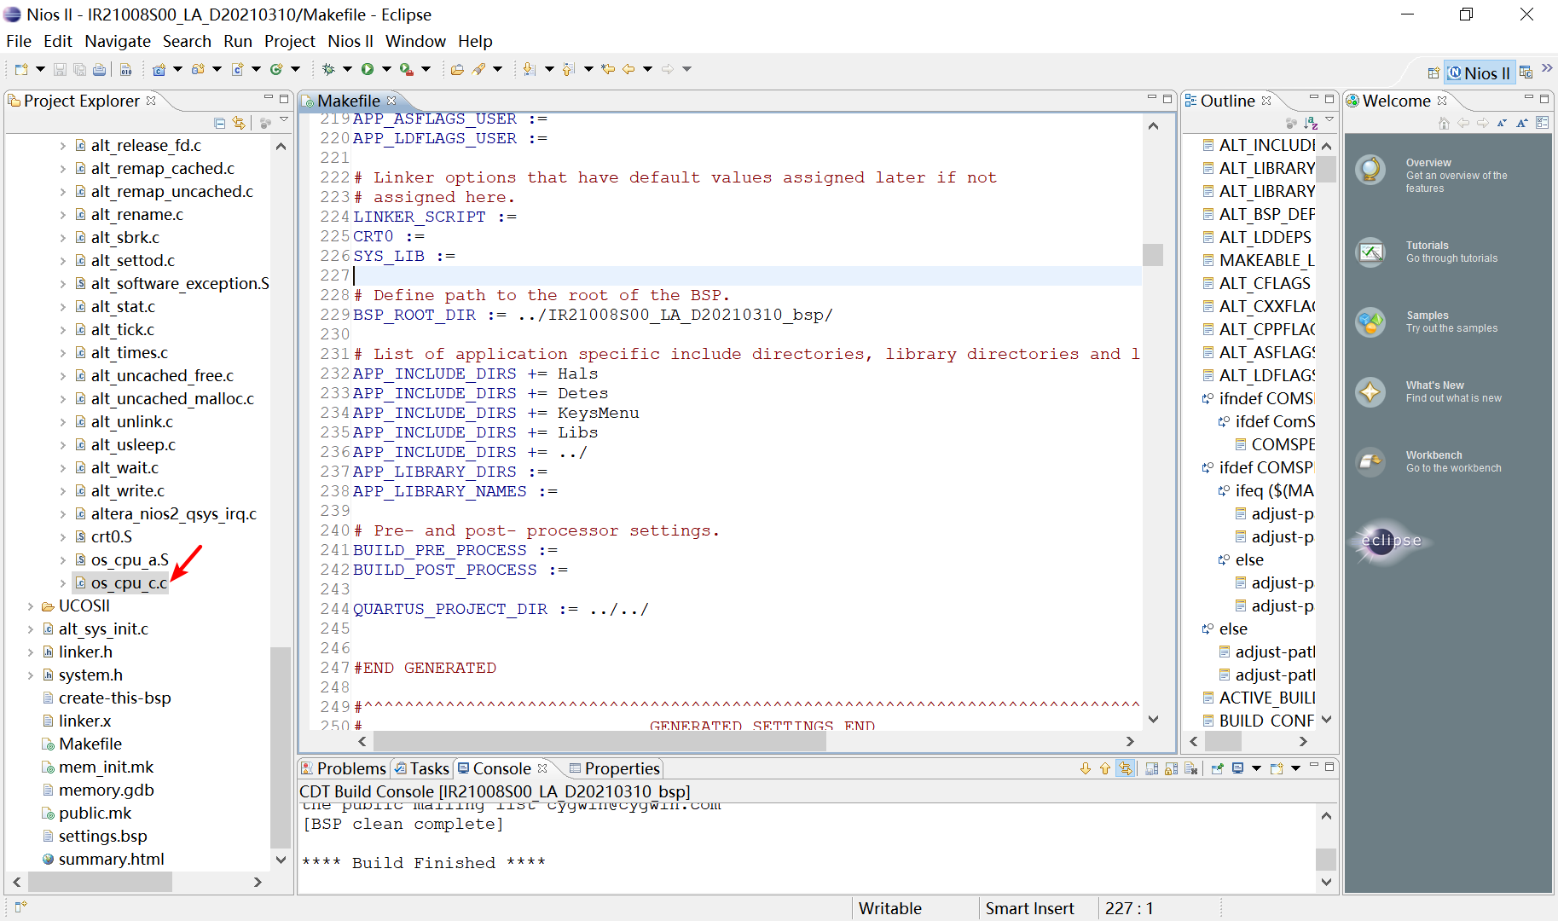This screenshot has height=921, width=1558.
Task: Click the binary 010 build toolbar icon
Action: point(125,69)
